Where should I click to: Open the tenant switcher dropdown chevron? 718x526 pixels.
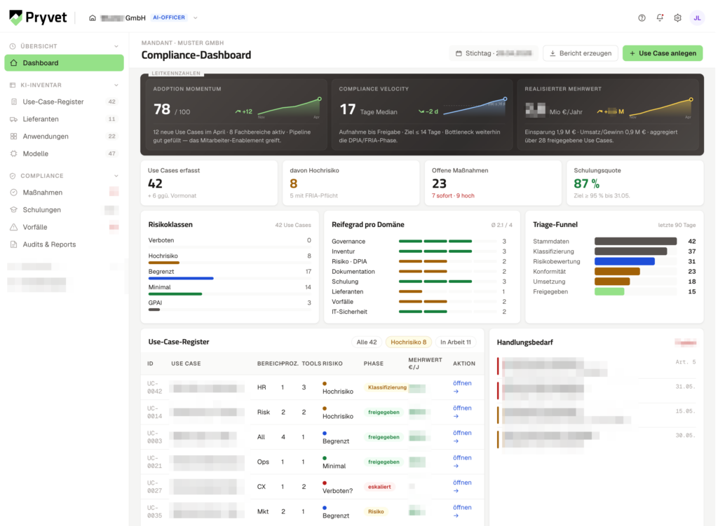(196, 18)
